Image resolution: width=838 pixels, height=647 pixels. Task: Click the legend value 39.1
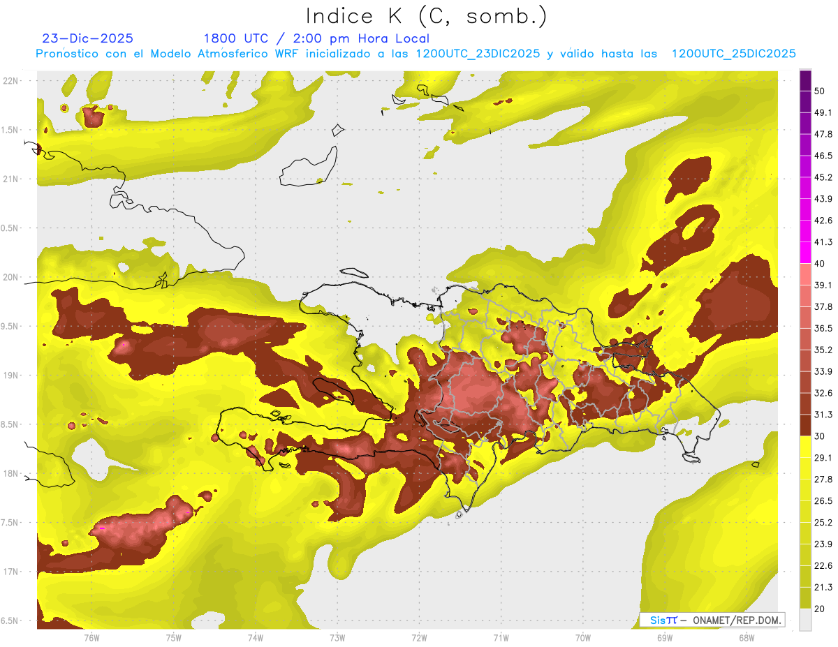[823, 285]
